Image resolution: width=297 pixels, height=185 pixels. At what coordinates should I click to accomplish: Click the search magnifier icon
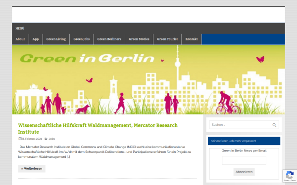274,125
